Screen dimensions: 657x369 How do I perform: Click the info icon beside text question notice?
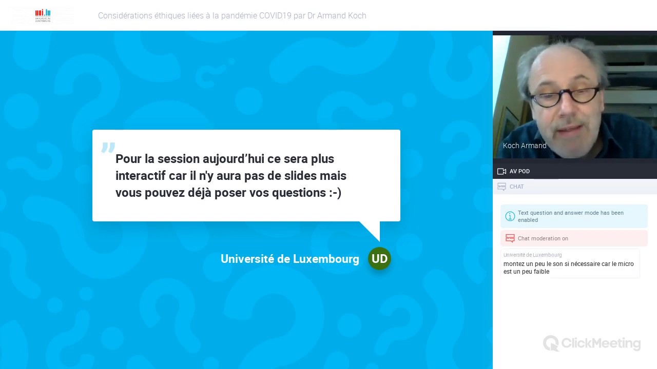pos(510,216)
